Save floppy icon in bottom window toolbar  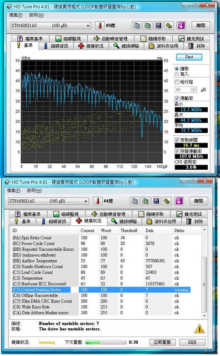pos(156,201)
